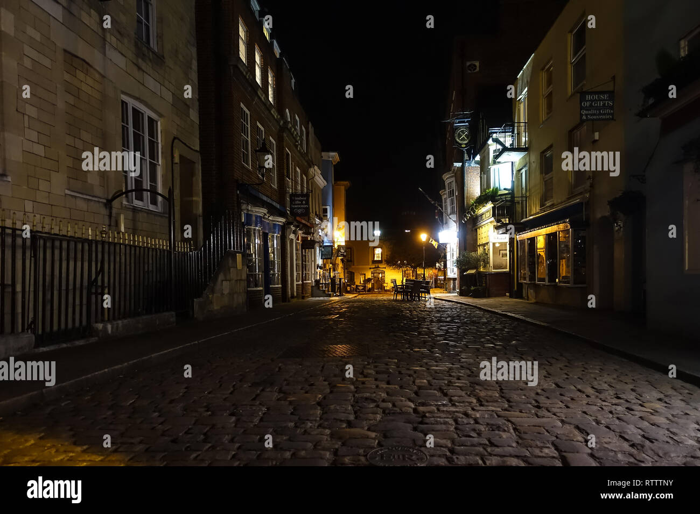This screenshot has height=514, width=700.
Task: Click the round manhole cover on cobblestones
Action: (x=397, y=456)
